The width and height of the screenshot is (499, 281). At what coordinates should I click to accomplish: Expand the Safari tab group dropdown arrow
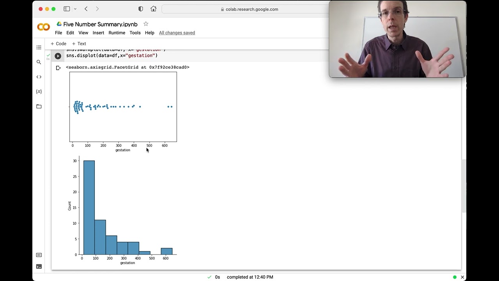point(75,9)
